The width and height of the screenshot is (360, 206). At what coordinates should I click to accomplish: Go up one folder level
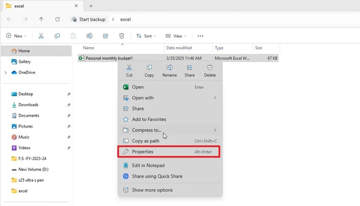pos(42,19)
